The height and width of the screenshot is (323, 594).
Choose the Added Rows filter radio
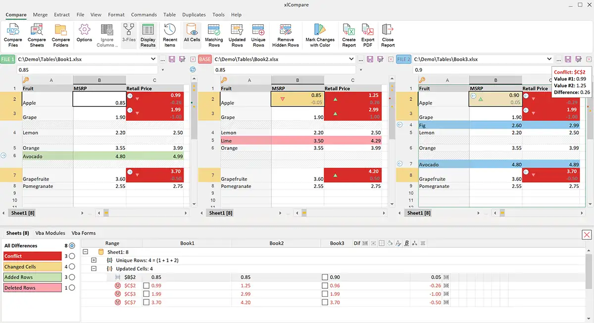[71, 277]
